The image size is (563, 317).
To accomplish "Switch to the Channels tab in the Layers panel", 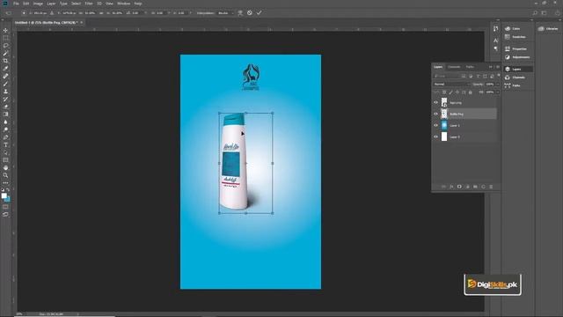I will coord(454,67).
